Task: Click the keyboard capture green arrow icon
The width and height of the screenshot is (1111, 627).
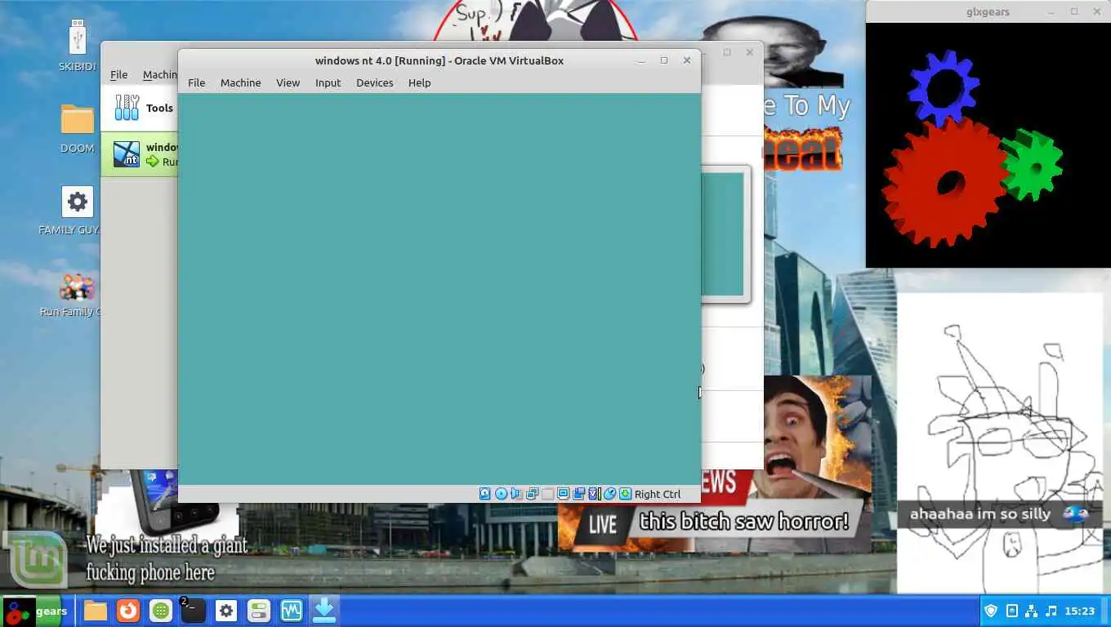Action: [x=626, y=494]
